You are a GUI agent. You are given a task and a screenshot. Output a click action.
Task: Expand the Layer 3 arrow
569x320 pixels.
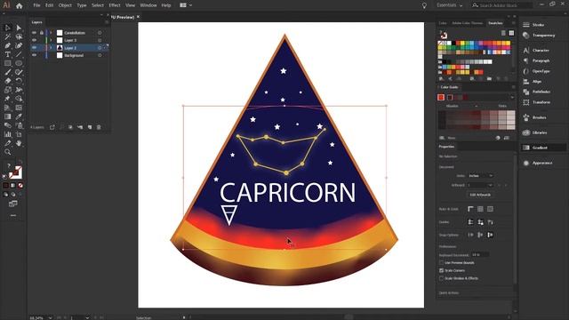click(51, 40)
